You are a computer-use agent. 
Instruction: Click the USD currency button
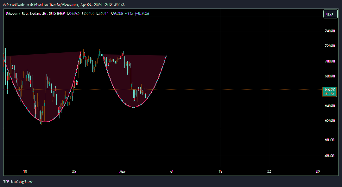tap(330, 14)
